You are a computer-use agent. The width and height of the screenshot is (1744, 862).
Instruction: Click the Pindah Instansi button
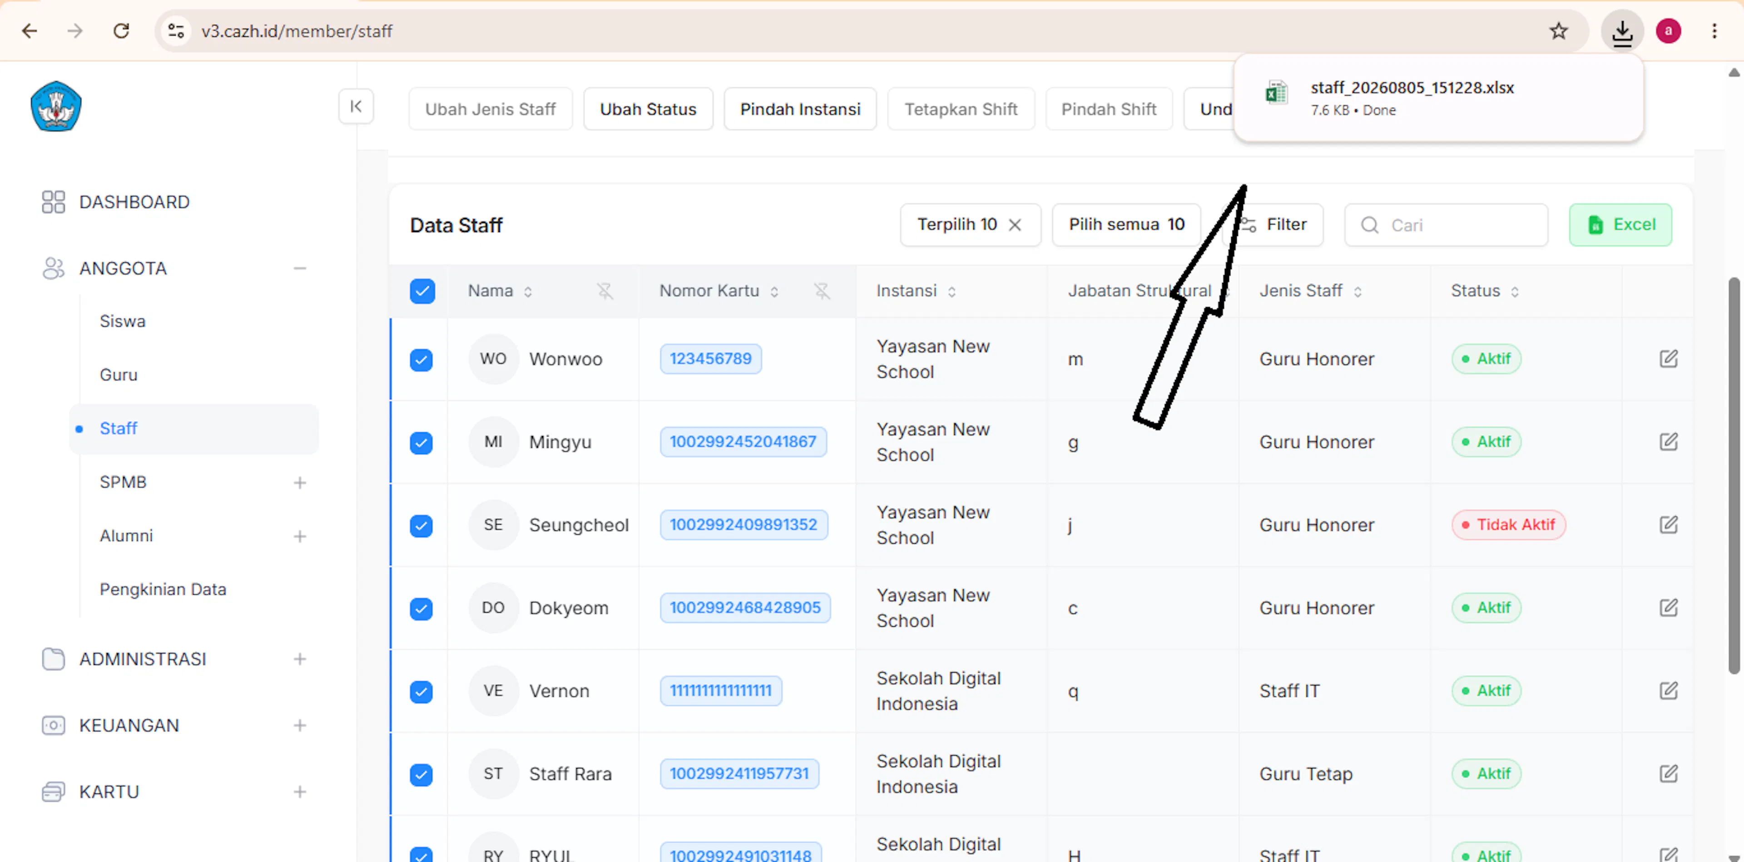(800, 109)
